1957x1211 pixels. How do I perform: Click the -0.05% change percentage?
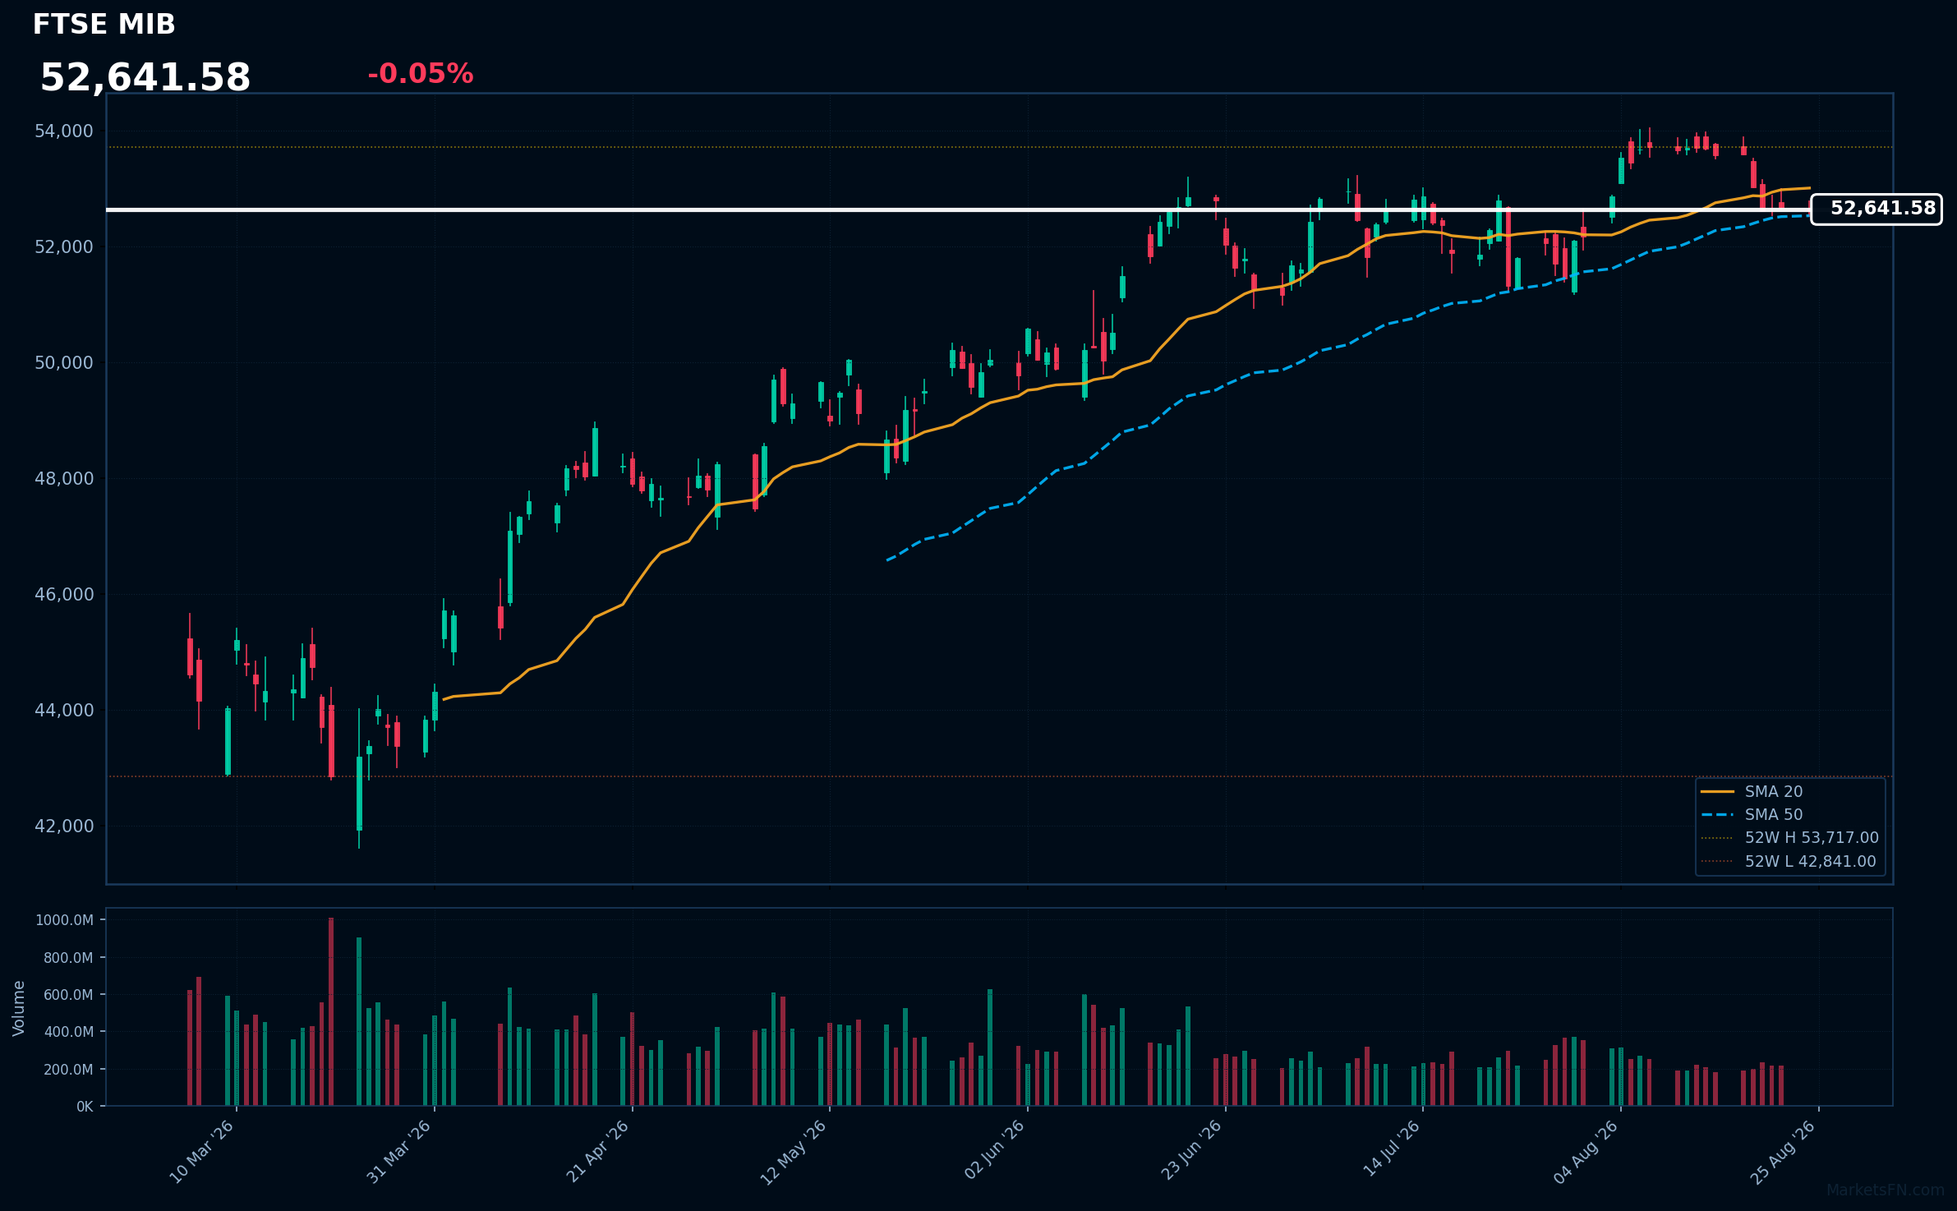pos(420,74)
